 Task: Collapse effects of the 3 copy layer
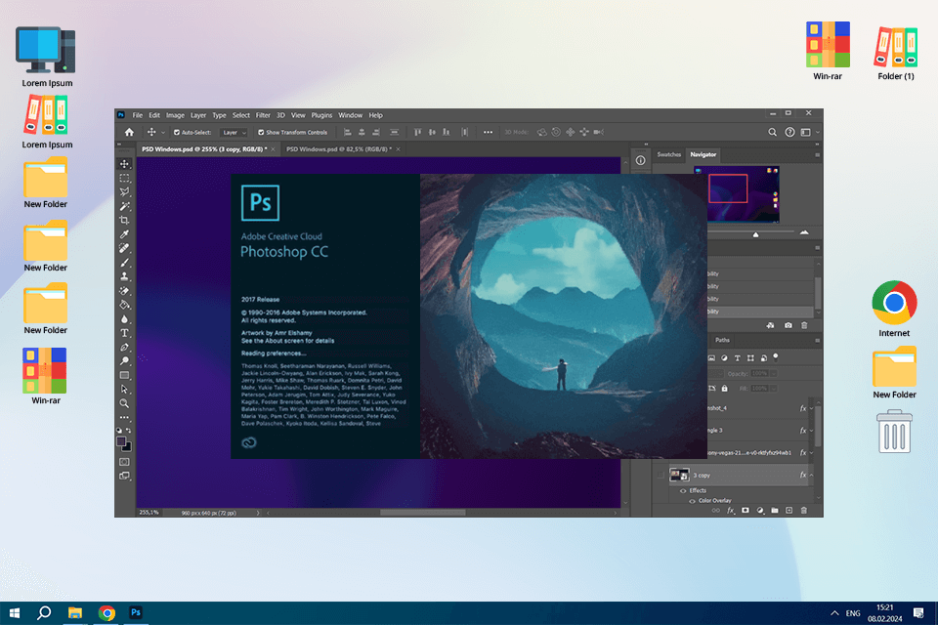pos(811,476)
